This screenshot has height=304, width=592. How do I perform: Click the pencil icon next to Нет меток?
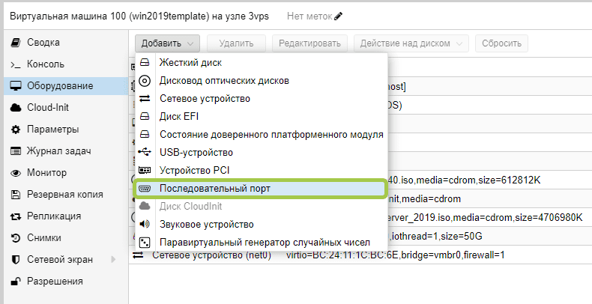point(338,16)
